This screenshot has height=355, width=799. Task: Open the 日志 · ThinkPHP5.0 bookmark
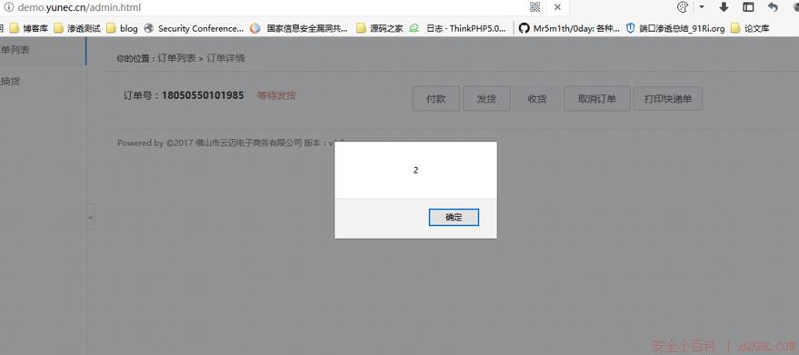pyautogui.click(x=458, y=28)
